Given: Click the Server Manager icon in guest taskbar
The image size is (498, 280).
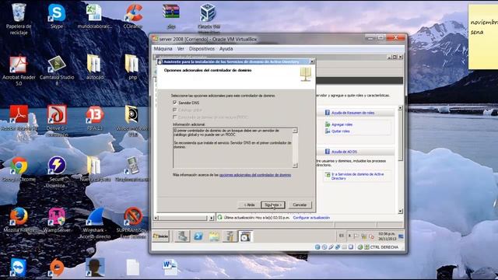Looking at the screenshot, I should (x=182, y=236).
